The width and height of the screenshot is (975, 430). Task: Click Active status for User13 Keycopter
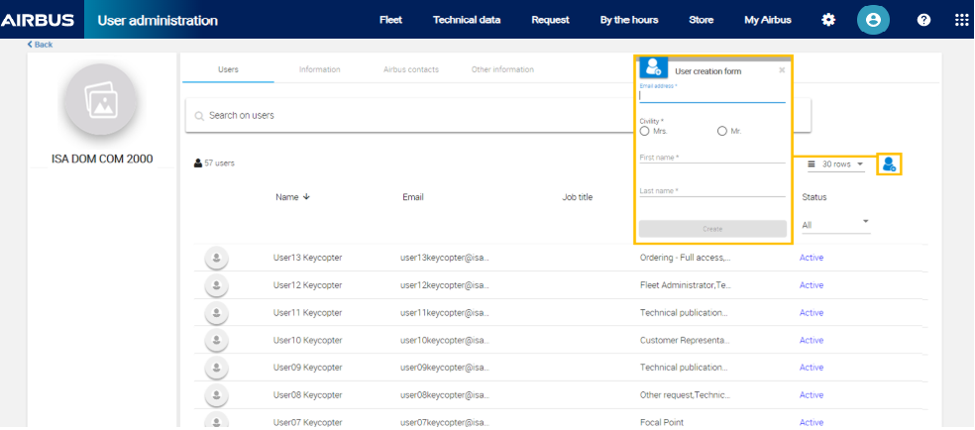[811, 258]
